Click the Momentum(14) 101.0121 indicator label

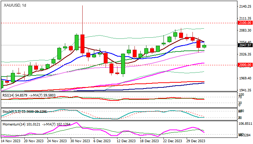pyautogui.click(x=21, y=124)
